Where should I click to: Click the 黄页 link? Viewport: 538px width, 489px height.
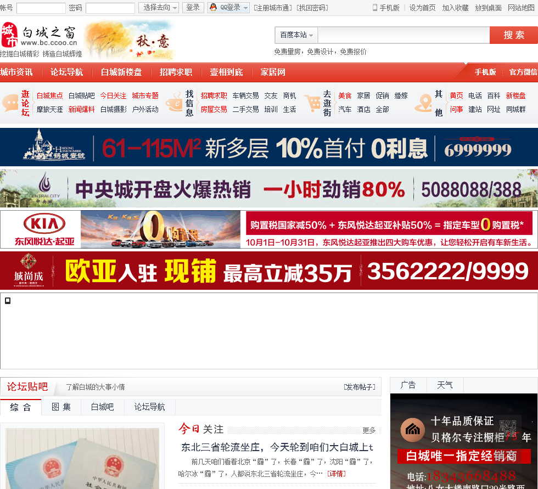(x=456, y=95)
